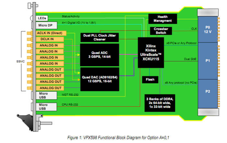Click the x8 PCIe or Any Protocol label
227x143 pixels.
(181, 43)
